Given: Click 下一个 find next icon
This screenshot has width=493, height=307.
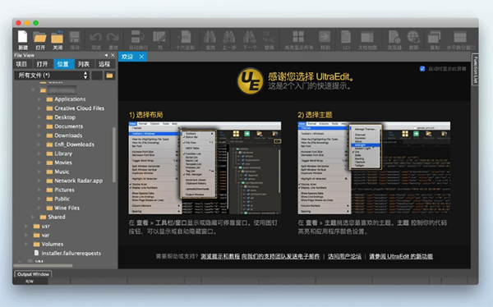Looking at the screenshot, I should [250, 40].
